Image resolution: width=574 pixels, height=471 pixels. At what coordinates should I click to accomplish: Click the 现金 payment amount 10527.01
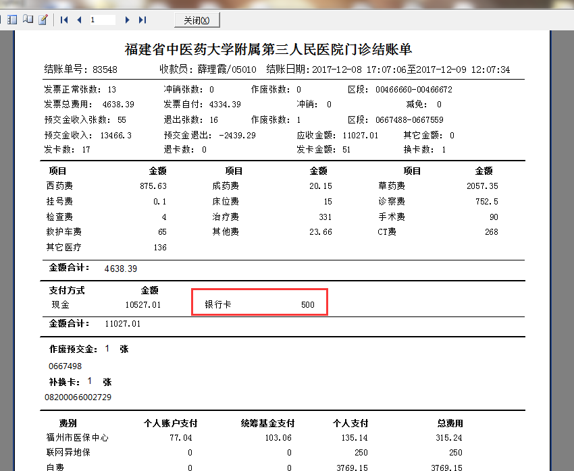pyautogui.click(x=142, y=305)
